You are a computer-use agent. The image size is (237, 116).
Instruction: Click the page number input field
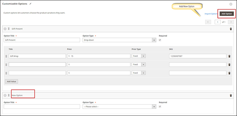218,22
